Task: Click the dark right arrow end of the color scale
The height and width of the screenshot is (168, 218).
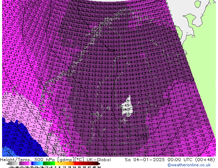Action: tap(99, 164)
